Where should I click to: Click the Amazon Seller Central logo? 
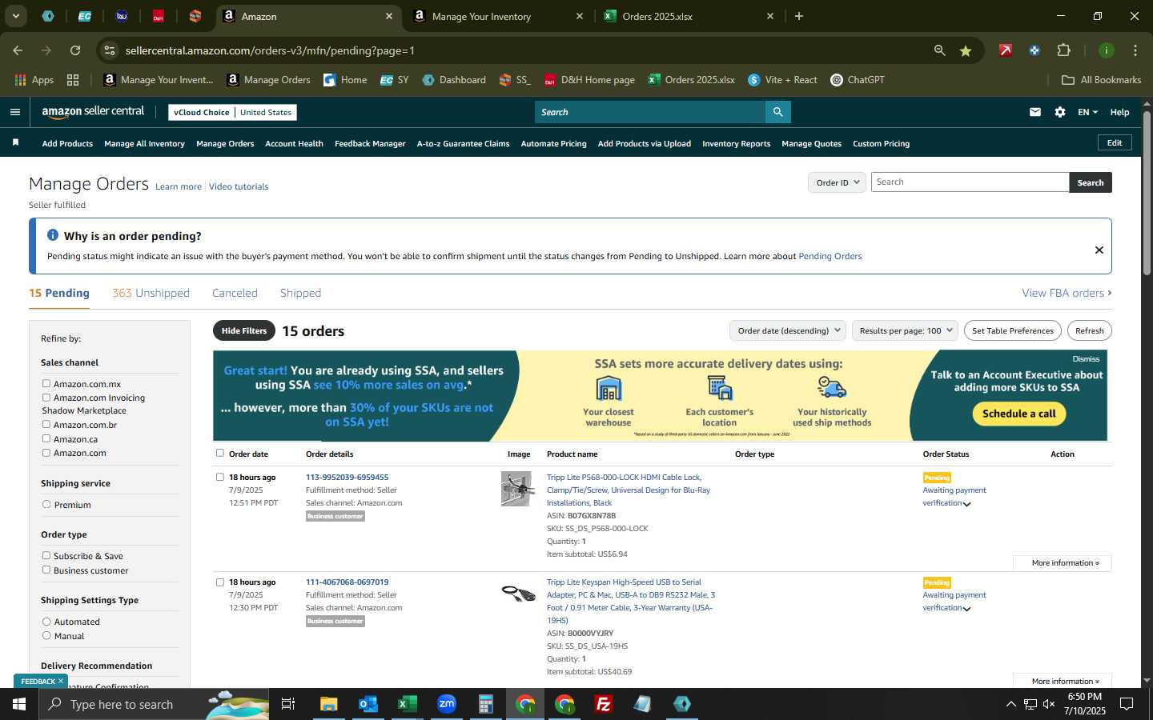pyautogui.click(x=93, y=112)
